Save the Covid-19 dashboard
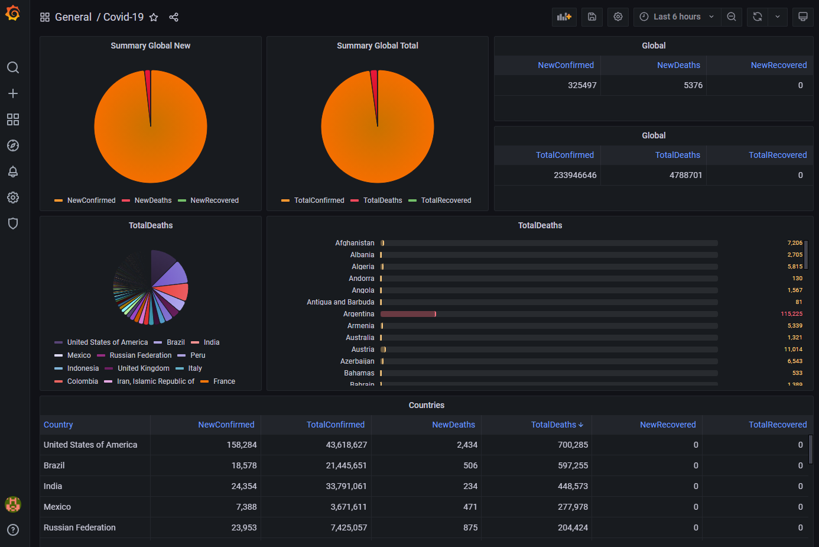The image size is (819, 547). click(591, 17)
